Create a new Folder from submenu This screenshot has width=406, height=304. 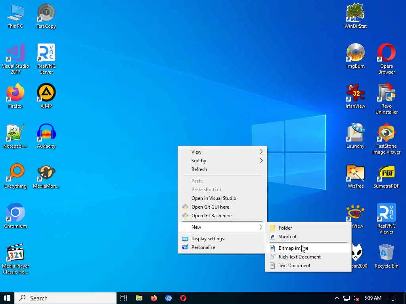pos(308,228)
